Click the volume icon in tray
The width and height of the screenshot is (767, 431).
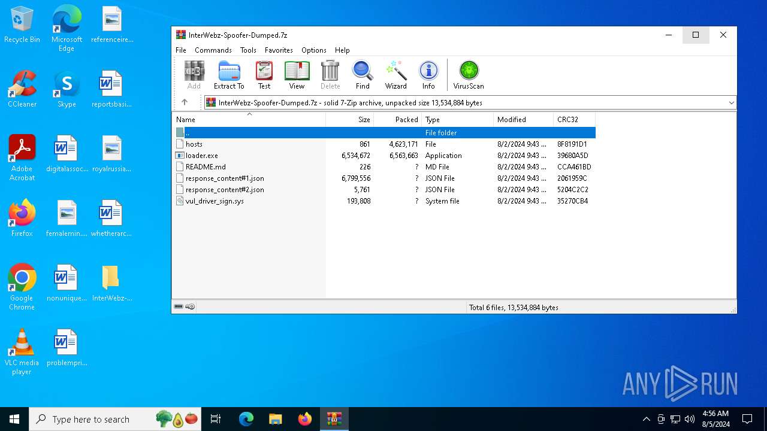[690, 419]
